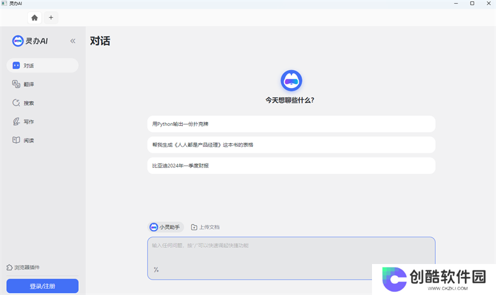
Task: Click the center assistant avatar icon
Action: point(291,81)
